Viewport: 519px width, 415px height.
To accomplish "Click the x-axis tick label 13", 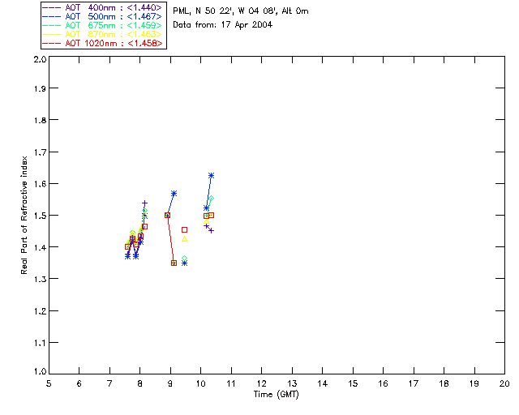I will 292,383.
